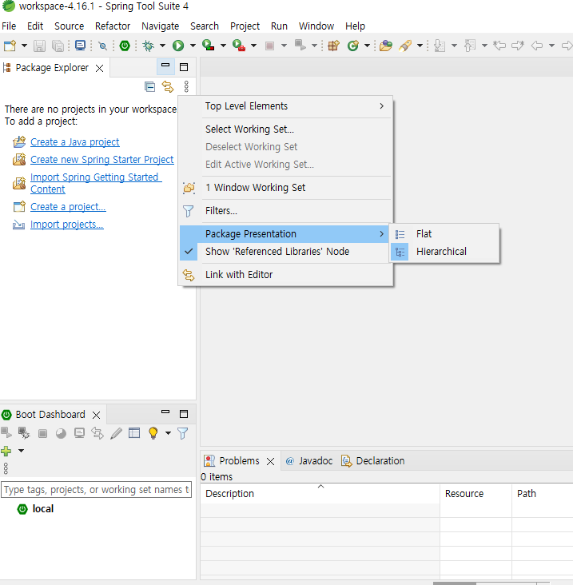Image resolution: width=573 pixels, height=585 pixels.
Task: Click the green Run play icon
Action: coord(178,46)
